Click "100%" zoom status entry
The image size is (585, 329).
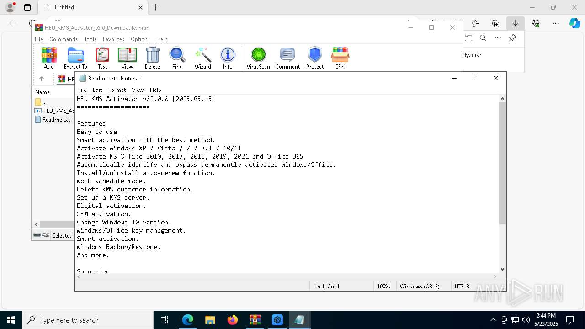coord(383,287)
